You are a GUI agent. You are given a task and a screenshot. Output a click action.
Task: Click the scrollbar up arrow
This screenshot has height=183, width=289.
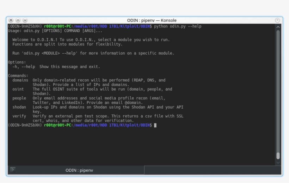tap(278, 27)
